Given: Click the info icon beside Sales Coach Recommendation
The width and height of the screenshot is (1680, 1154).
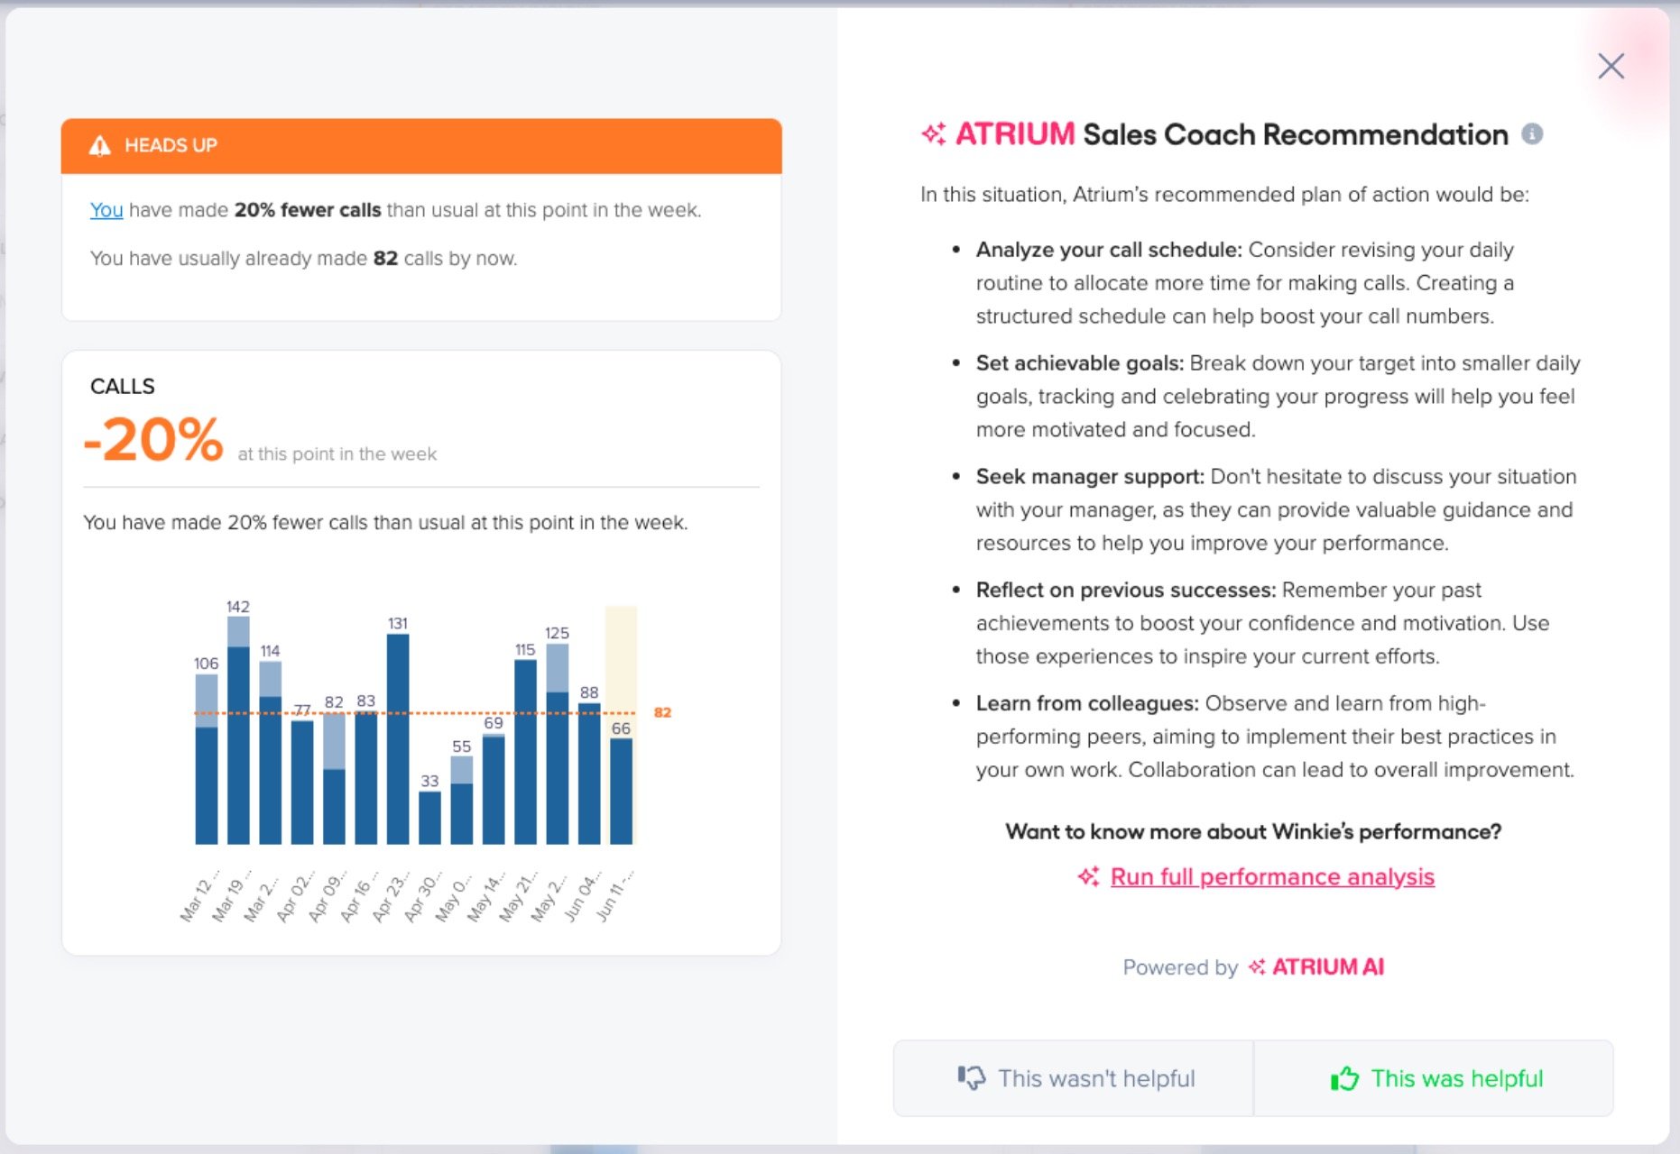Looking at the screenshot, I should pyautogui.click(x=1534, y=133).
